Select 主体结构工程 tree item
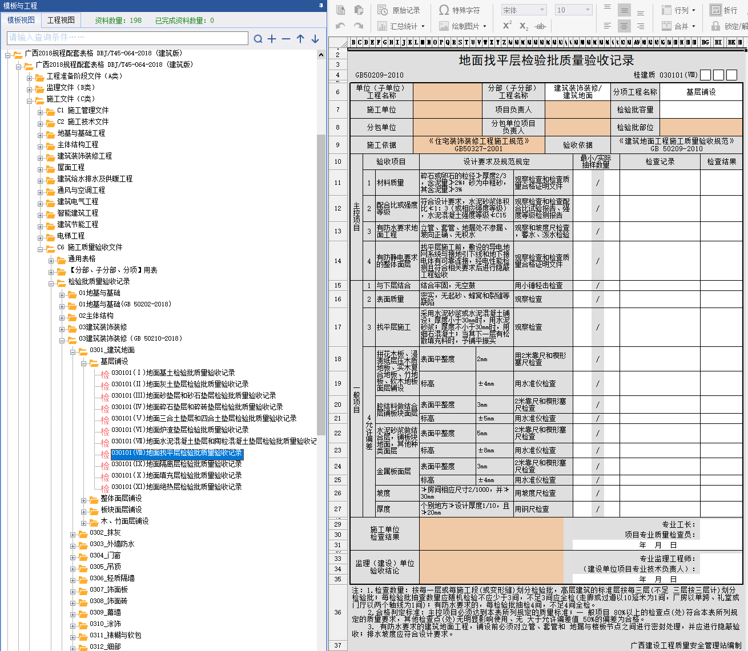748x651 pixels. [x=78, y=144]
